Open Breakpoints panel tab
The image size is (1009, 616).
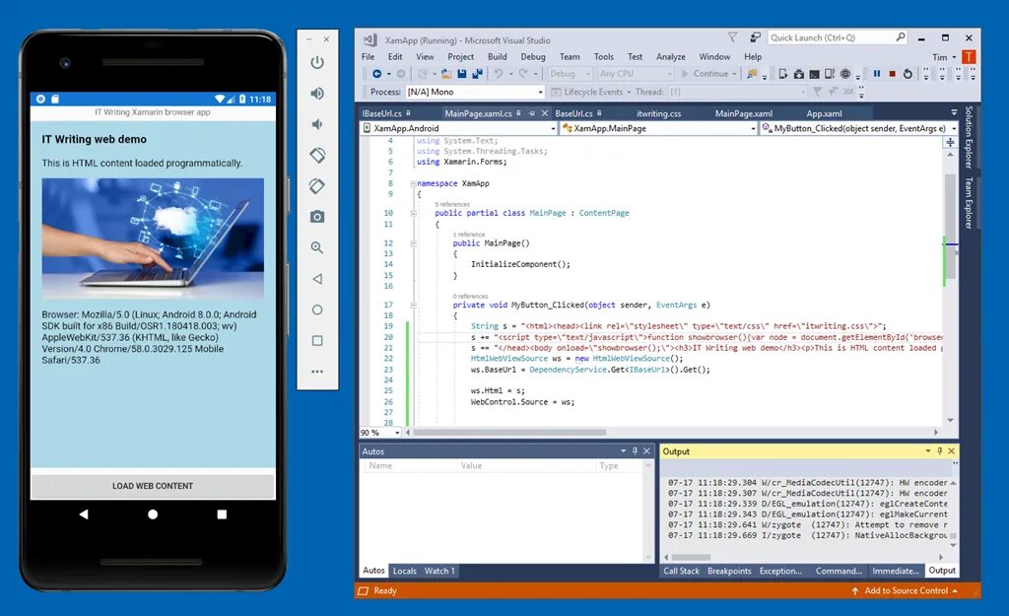(729, 571)
